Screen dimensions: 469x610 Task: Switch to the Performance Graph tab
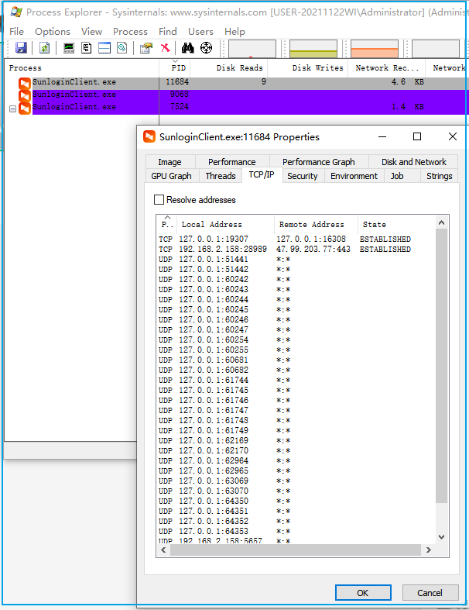(319, 162)
